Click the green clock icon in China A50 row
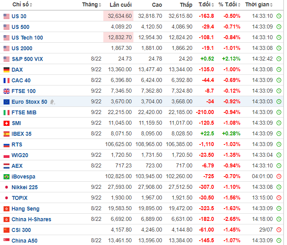This screenshot has height=245, width=287. (279, 240)
